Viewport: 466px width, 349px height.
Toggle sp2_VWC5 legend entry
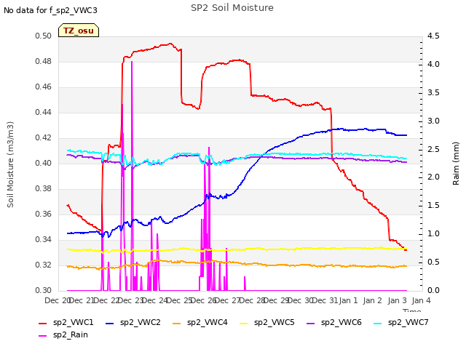(267, 323)
